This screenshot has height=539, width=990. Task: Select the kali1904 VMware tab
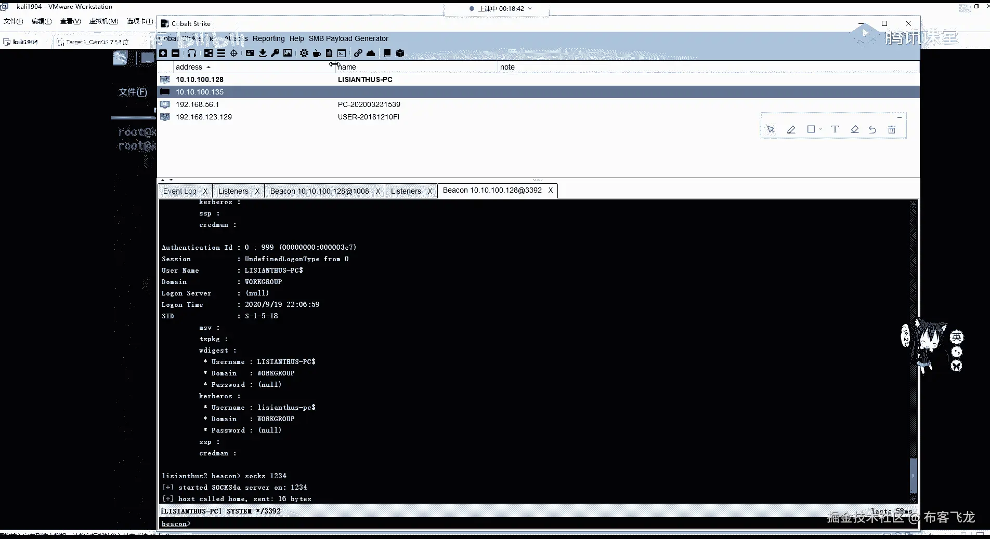[x=25, y=42]
